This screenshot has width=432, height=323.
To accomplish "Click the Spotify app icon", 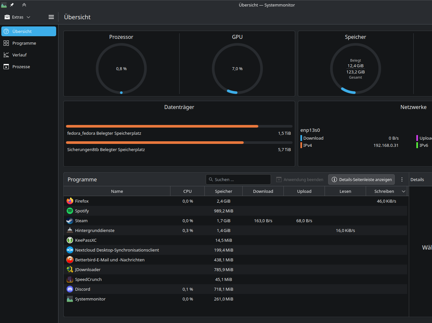I will click(70, 211).
